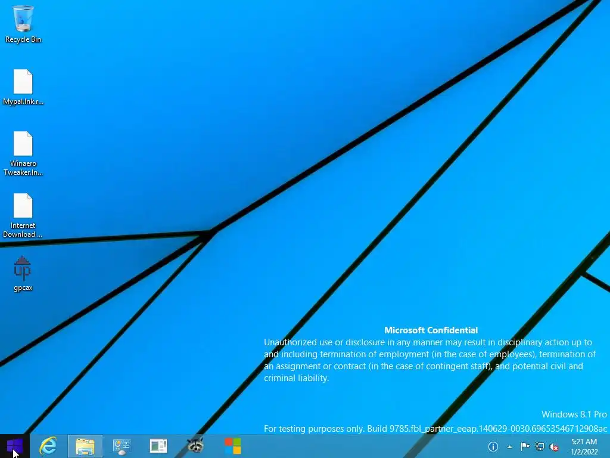Select the Internet Download ... file icon
Screen dimensions: 610x458
(23, 215)
